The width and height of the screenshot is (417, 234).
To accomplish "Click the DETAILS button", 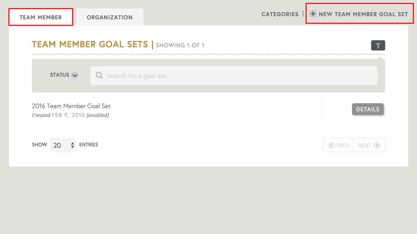I will (x=368, y=109).
